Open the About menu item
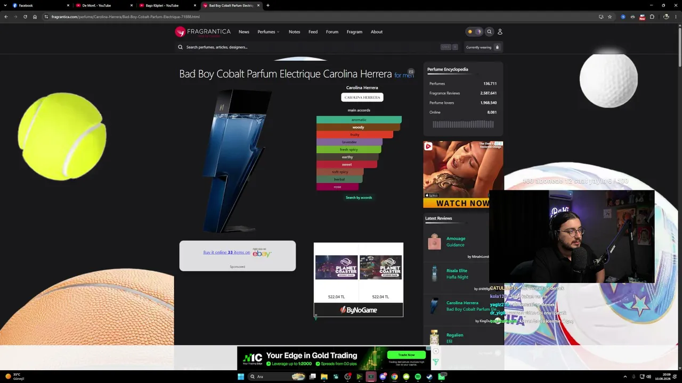The image size is (682, 383). click(x=377, y=32)
